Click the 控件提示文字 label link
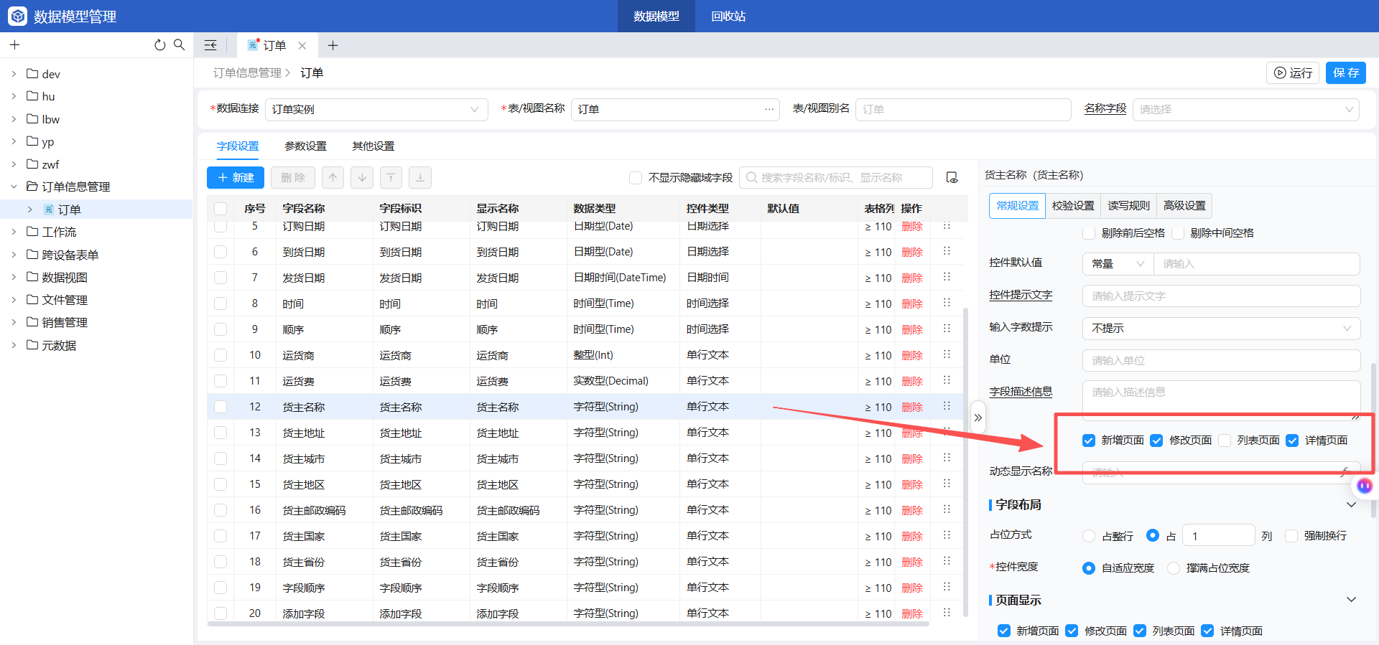 coord(1021,295)
